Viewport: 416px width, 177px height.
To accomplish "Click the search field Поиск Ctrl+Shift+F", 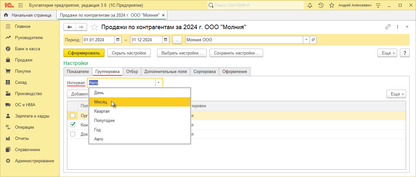I will click(x=256, y=5).
